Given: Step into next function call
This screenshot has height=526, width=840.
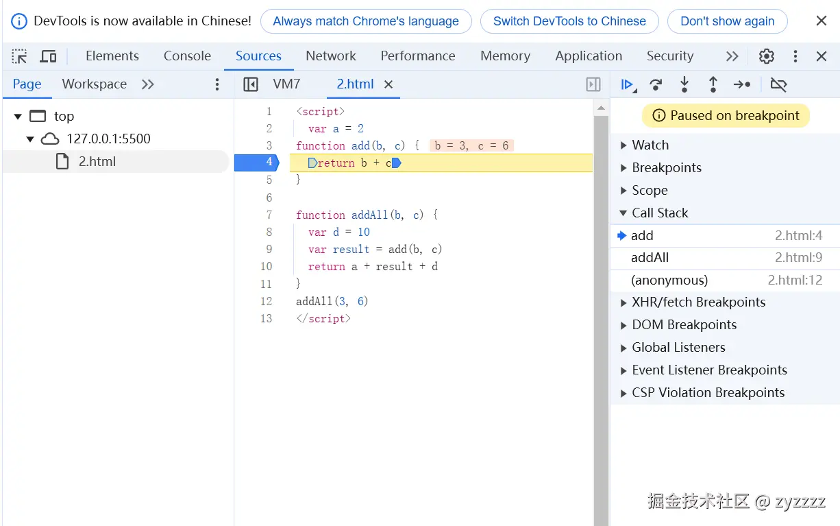Looking at the screenshot, I should [x=684, y=84].
